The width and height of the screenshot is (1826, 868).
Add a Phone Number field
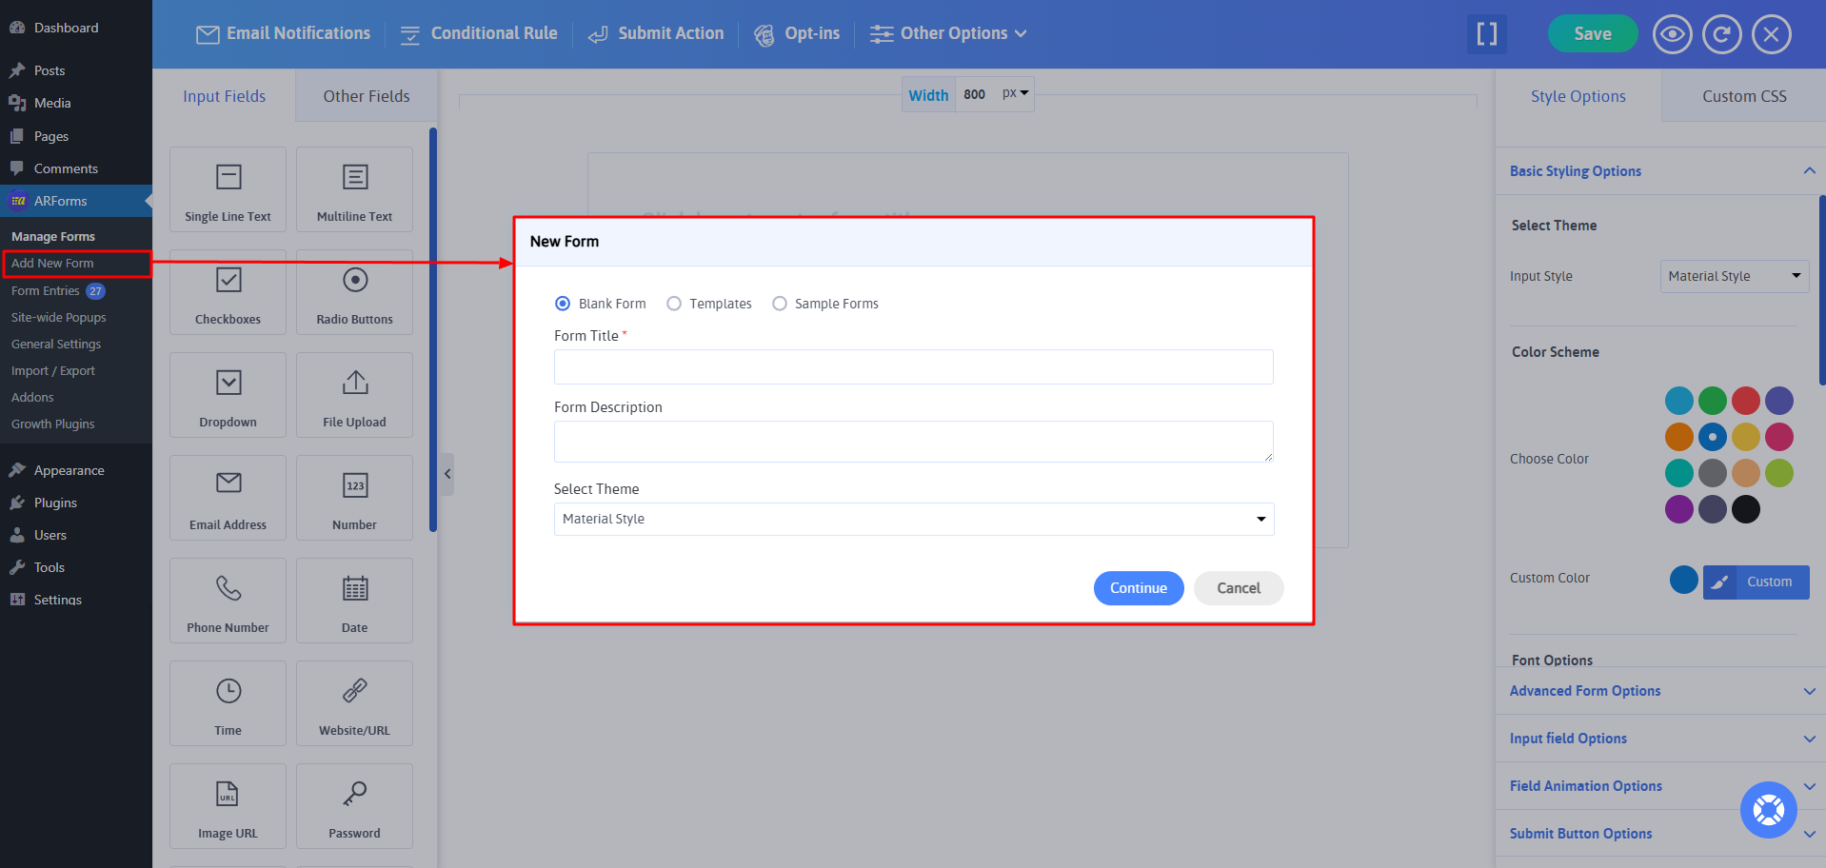point(228,601)
